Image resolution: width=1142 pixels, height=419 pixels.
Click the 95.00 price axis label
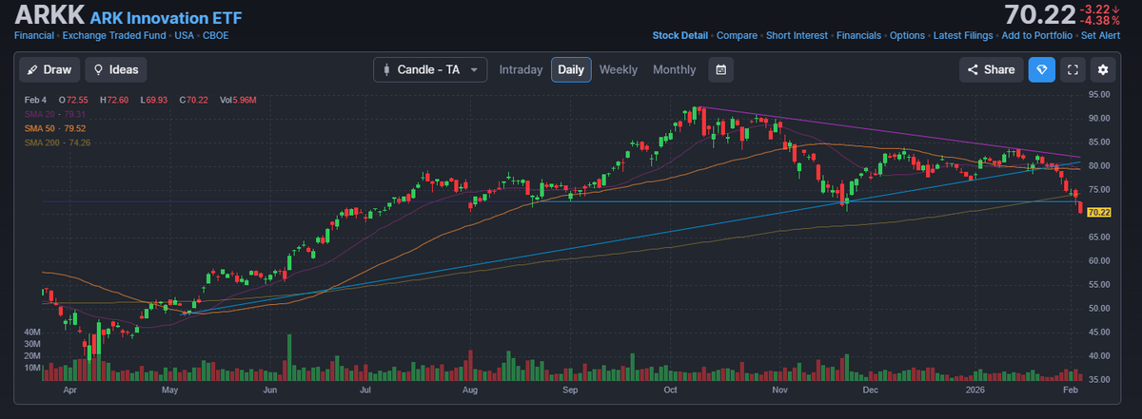(x=1101, y=94)
